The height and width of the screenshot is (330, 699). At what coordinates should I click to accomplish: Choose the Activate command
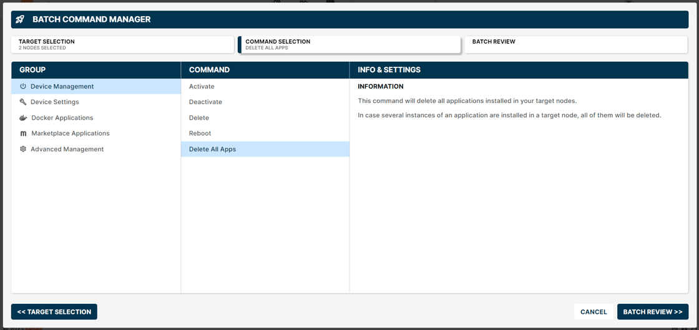(x=265, y=86)
